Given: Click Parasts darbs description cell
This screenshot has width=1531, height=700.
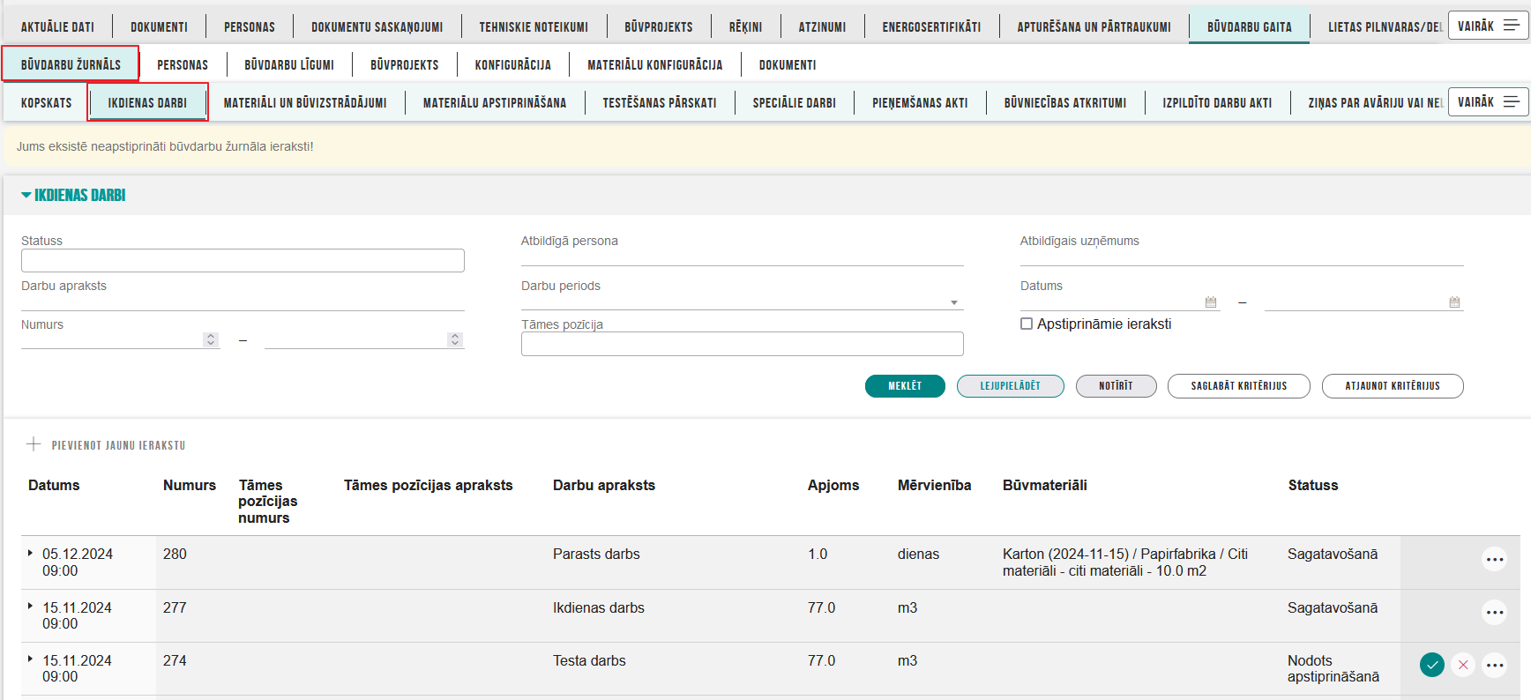Looking at the screenshot, I should tap(596, 554).
